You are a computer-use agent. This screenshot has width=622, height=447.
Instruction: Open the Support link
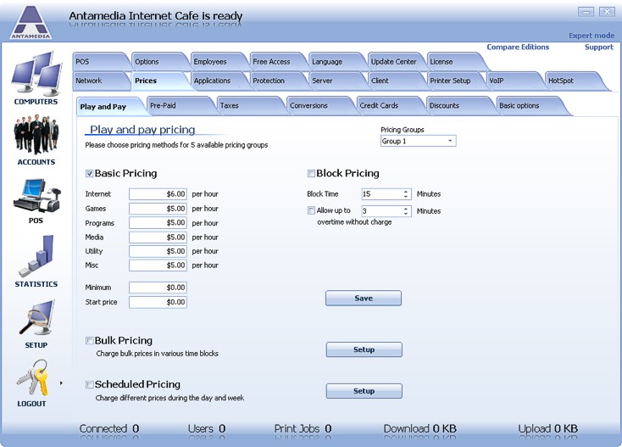599,47
